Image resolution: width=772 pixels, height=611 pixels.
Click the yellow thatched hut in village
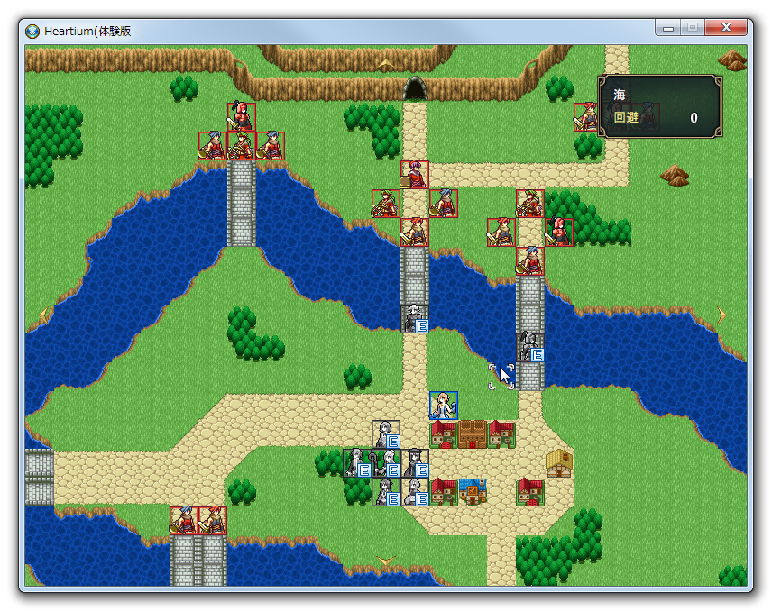[x=559, y=463]
